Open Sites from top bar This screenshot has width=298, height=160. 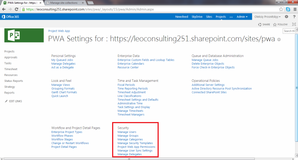[209, 17]
